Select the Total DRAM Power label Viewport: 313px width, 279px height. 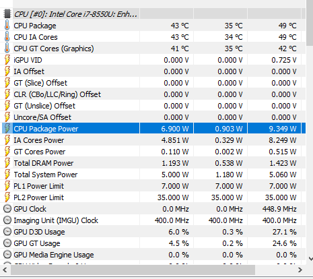(44, 163)
